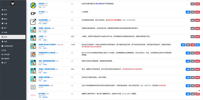The image size is (203, 100).
Task: Open the 小黑屋 plugin title link
Action: [x=41, y=36]
